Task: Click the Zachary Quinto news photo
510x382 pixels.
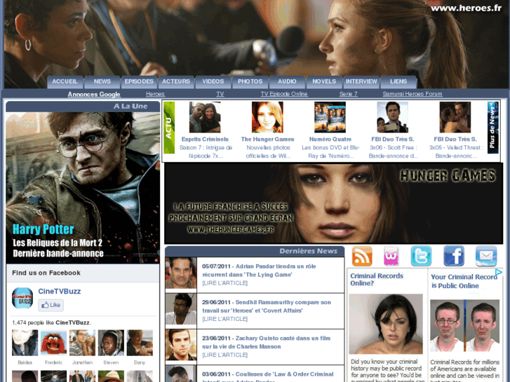Action: tap(181, 345)
